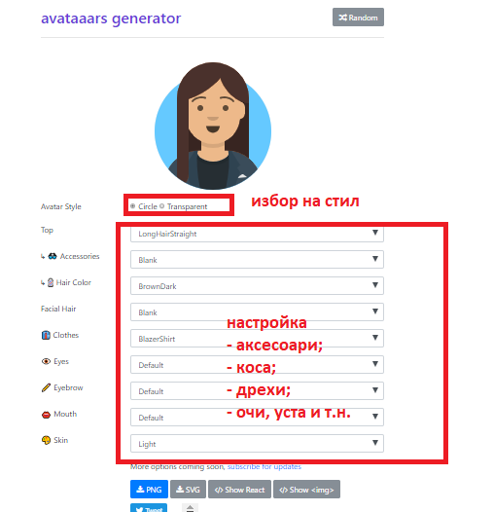
Task: Click the Hair Color icon
Action: click(51, 282)
